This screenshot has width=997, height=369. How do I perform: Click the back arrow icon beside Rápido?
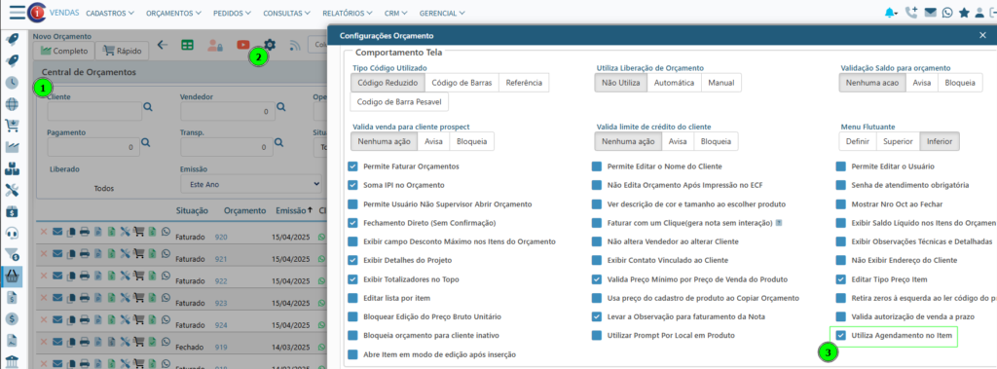[x=163, y=45]
